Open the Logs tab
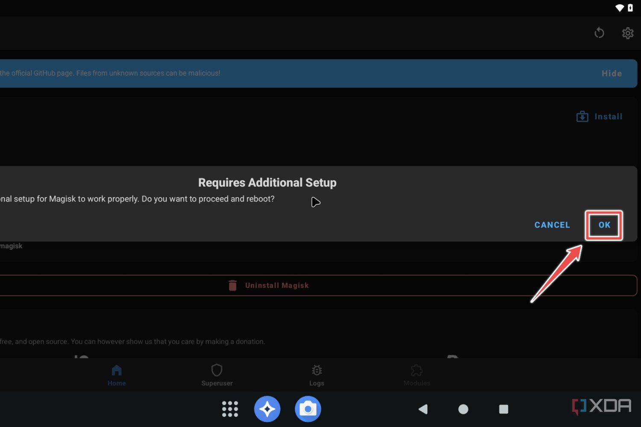 317,375
